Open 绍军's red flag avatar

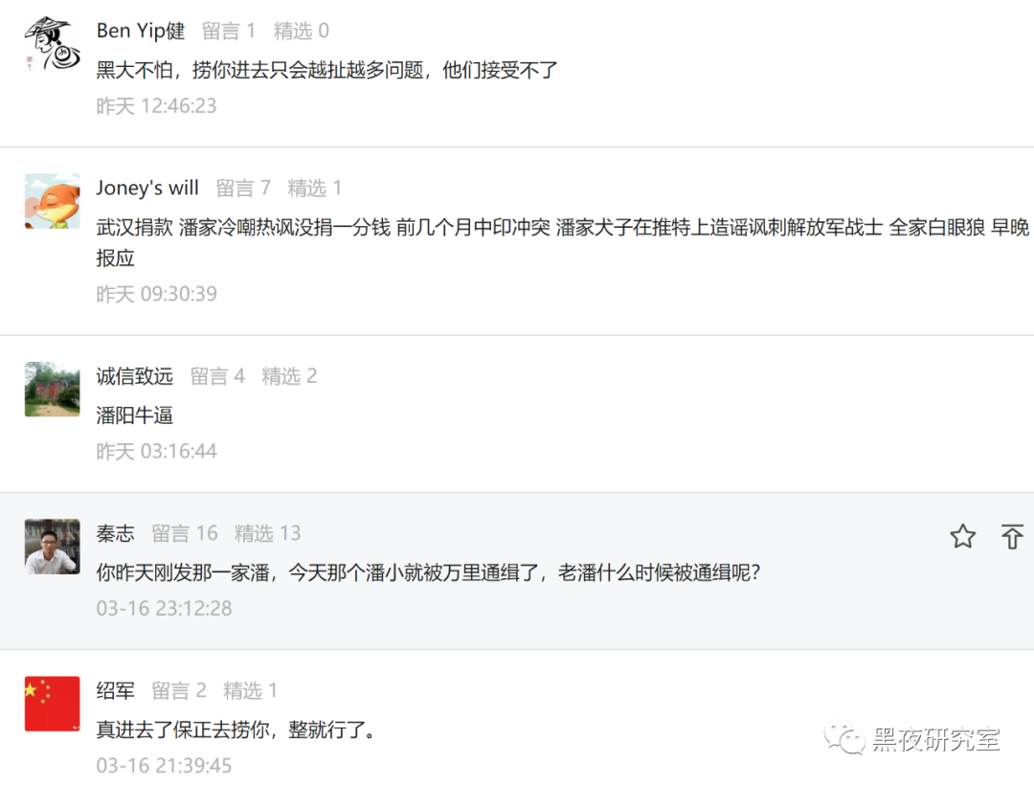point(52,704)
